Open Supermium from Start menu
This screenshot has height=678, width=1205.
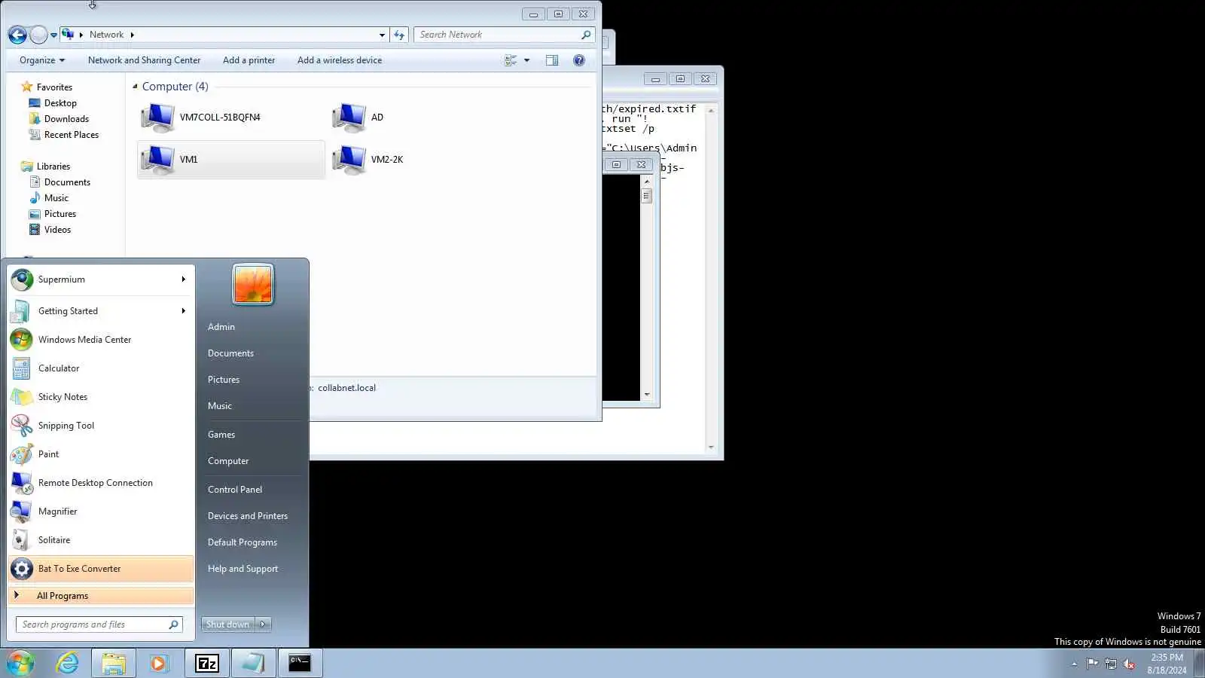[100, 279]
